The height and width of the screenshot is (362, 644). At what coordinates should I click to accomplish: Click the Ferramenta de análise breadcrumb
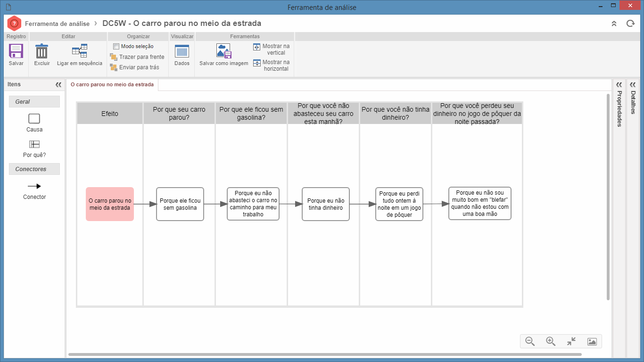click(57, 24)
